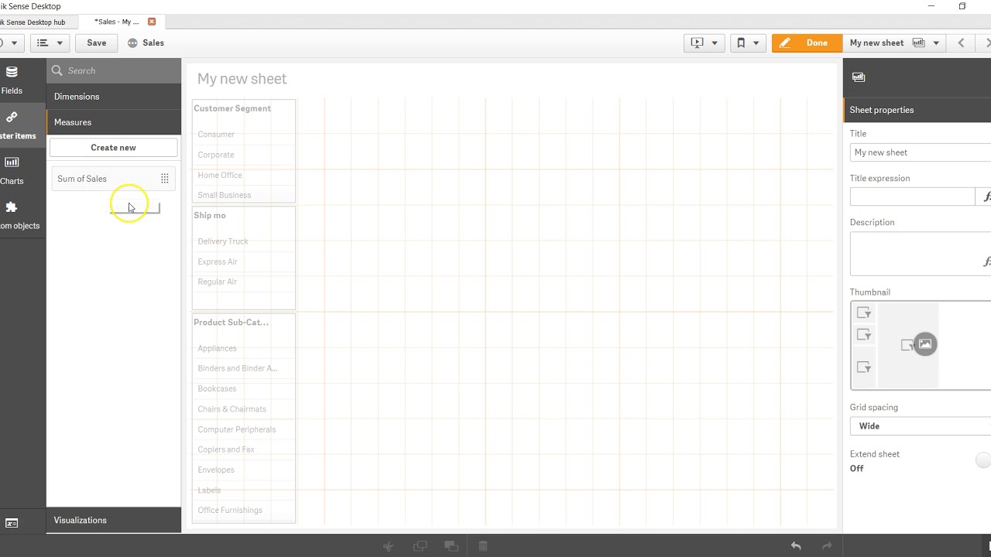Open the Charts panel icon
991x557 pixels.
12,162
